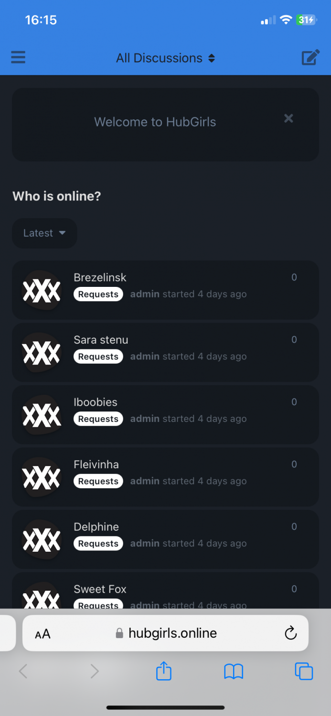
Task: Open the Safari share sheet
Action: (x=164, y=671)
